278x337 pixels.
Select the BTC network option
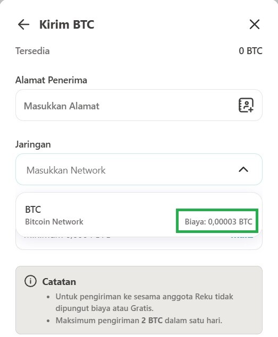(139, 215)
